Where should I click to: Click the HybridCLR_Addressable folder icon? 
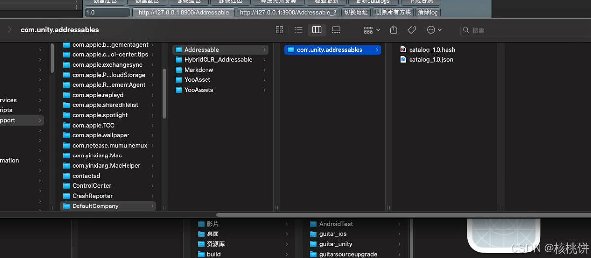pos(179,60)
